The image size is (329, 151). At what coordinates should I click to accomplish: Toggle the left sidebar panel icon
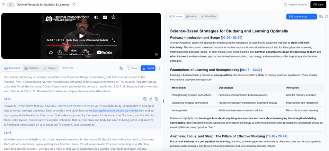(3, 4)
